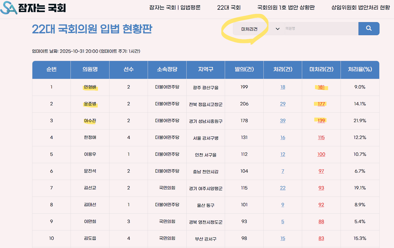Viewport: 394px width, 248px height.
Task: Select the name 민형배 in the table
Action: pyautogui.click(x=90, y=87)
